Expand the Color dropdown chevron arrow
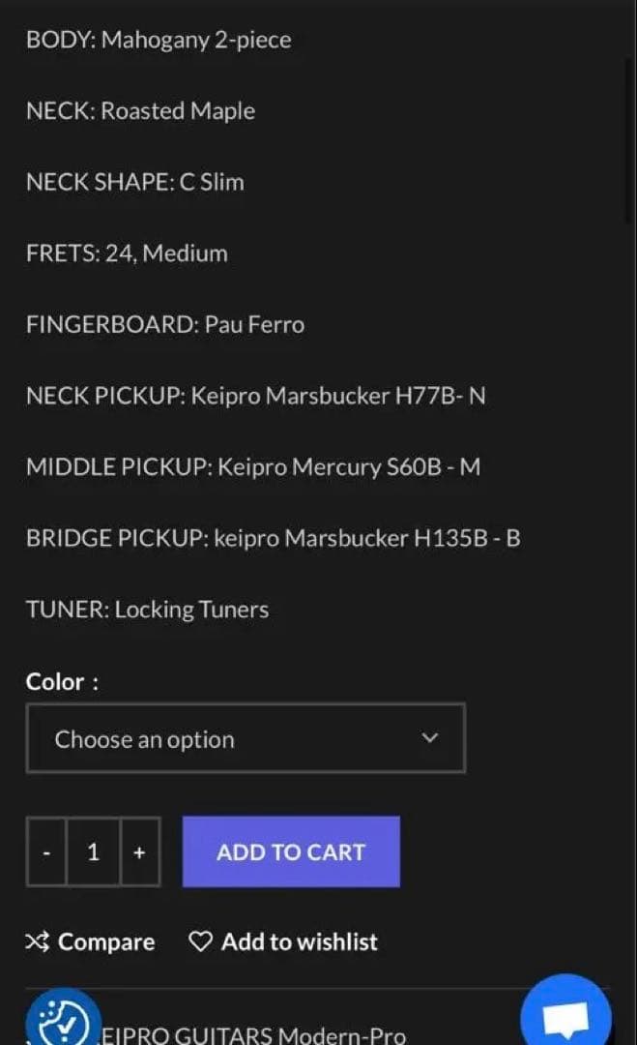Image resolution: width=637 pixels, height=1045 pixels. coord(431,738)
